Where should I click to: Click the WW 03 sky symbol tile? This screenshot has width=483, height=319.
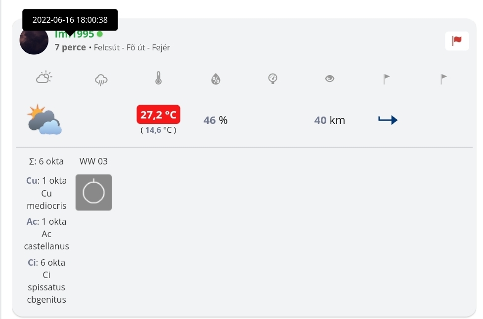93,192
